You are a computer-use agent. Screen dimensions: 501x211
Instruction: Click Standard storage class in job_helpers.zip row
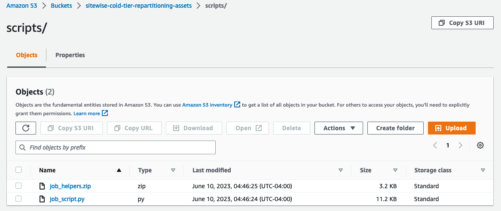(426, 186)
